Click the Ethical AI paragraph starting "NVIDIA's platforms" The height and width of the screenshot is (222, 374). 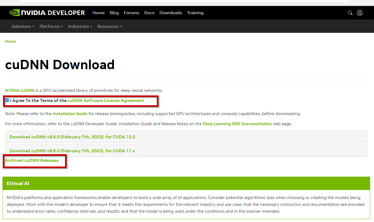(x=185, y=204)
